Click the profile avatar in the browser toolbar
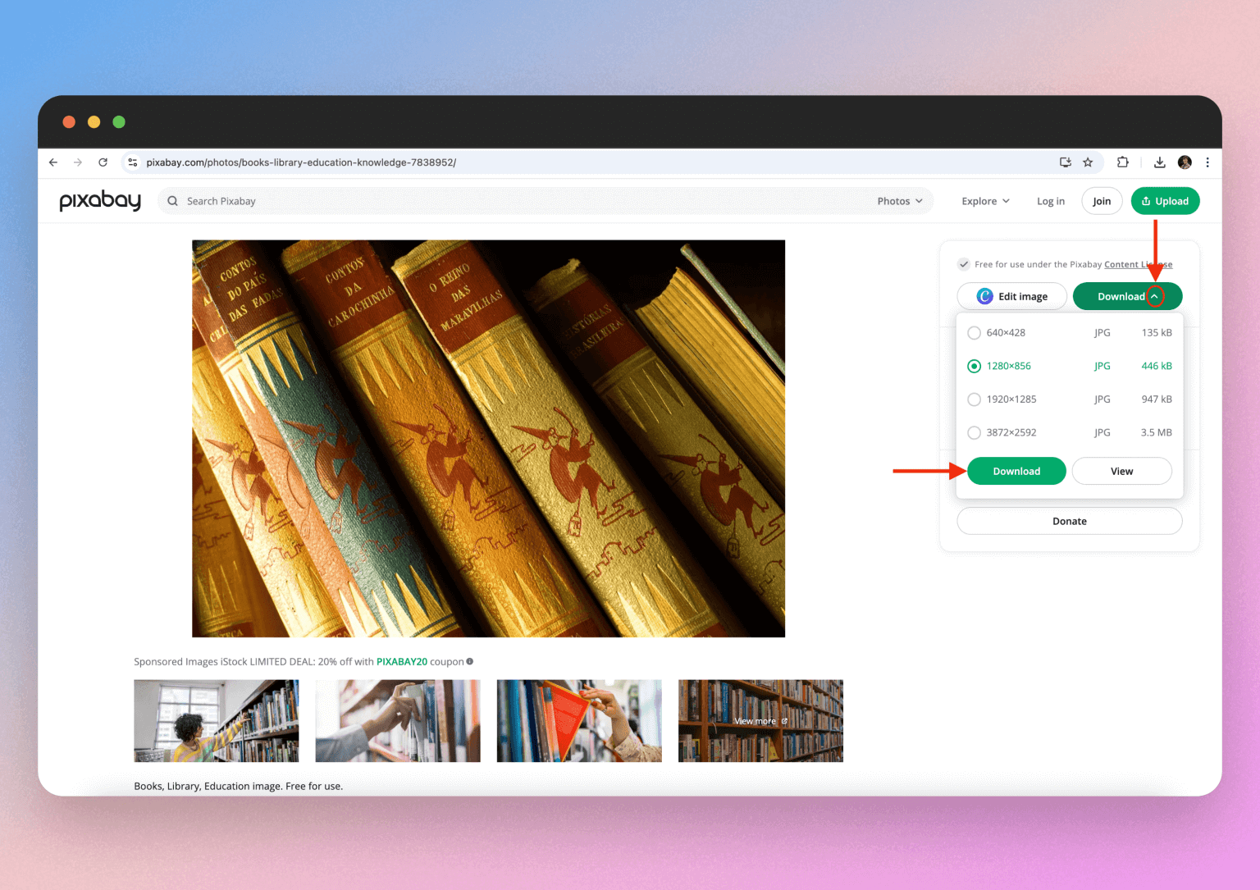 tap(1185, 162)
